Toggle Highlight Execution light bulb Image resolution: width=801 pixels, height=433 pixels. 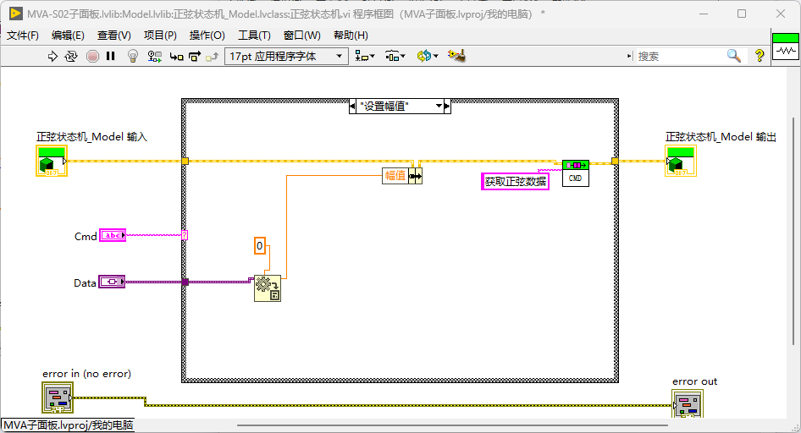click(x=133, y=56)
